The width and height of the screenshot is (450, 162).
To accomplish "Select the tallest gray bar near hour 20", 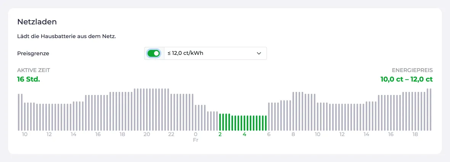I will tap(147, 109).
